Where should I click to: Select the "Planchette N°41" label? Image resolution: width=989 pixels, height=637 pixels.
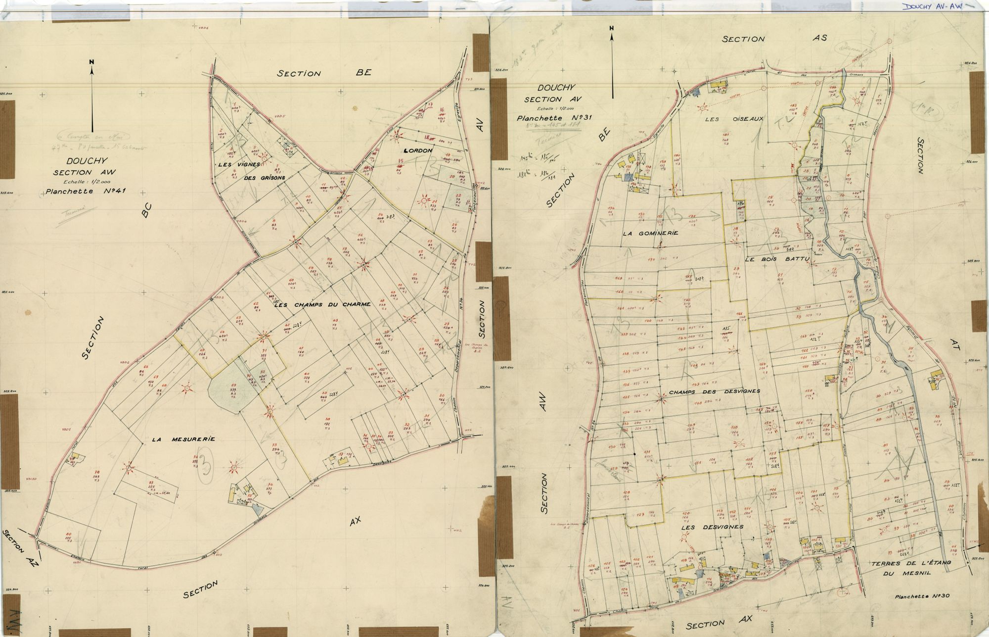(87, 192)
